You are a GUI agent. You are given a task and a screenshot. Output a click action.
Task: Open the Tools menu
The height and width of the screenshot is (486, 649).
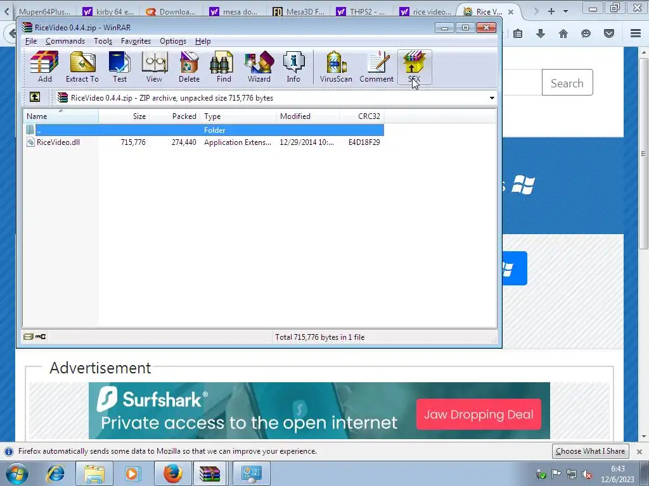tap(103, 41)
